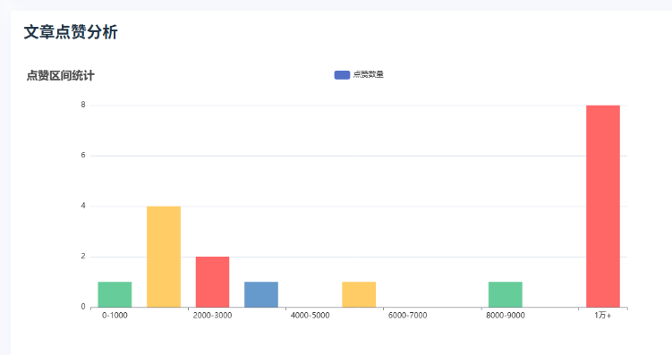Click the blue legend color swatch
This screenshot has height=355, width=672.
pos(342,75)
